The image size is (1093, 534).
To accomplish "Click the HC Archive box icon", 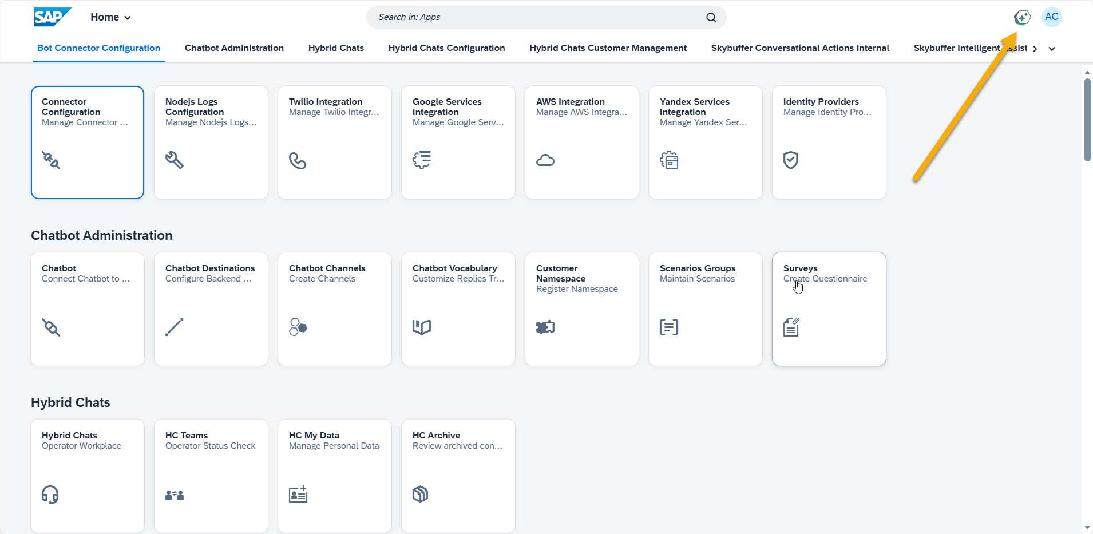I will pyautogui.click(x=421, y=494).
